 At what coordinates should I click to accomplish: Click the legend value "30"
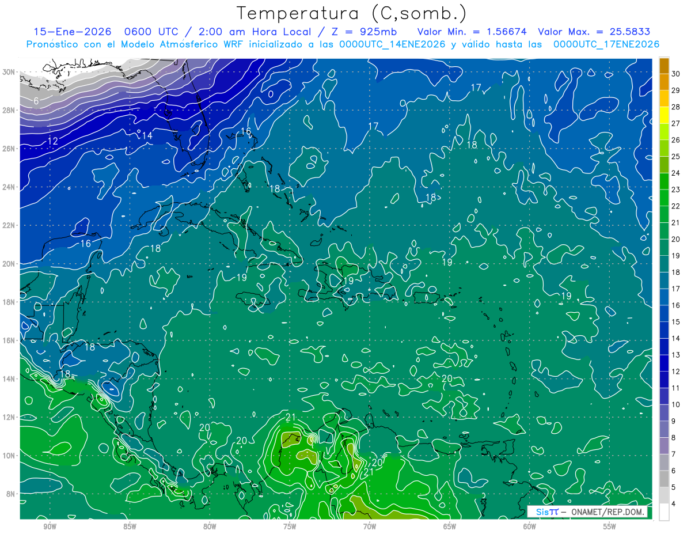[x=676, y=74]
